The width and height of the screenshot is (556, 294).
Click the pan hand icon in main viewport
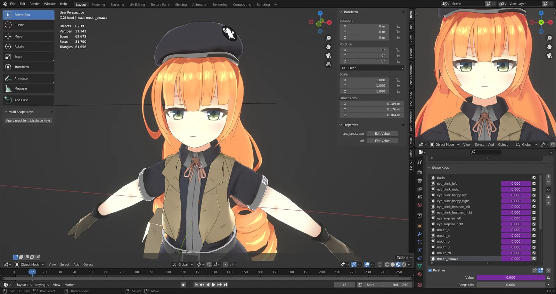point(328,47)
